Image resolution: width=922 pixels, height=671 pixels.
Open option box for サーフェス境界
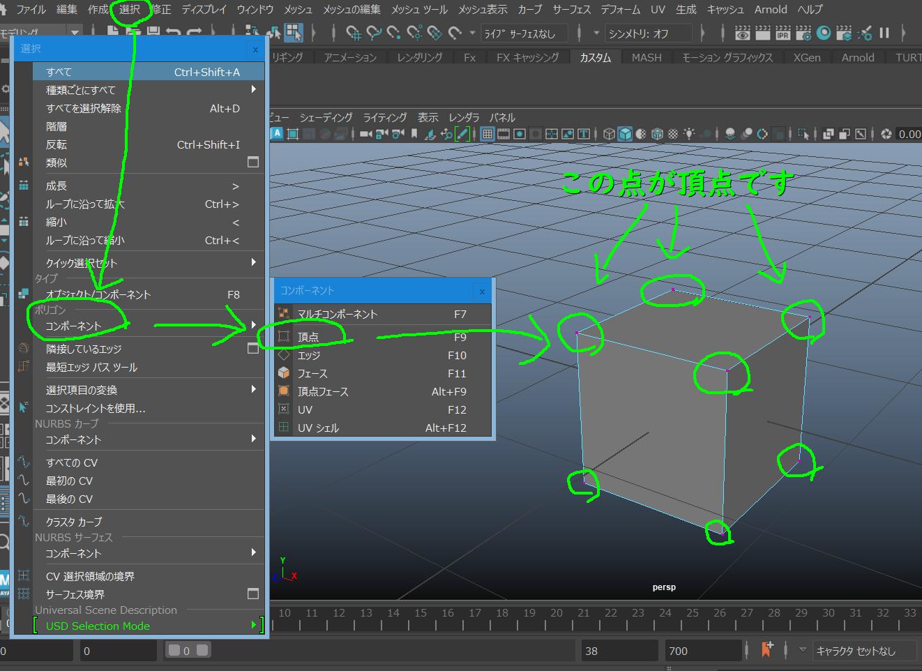click(x=253, y=594)
